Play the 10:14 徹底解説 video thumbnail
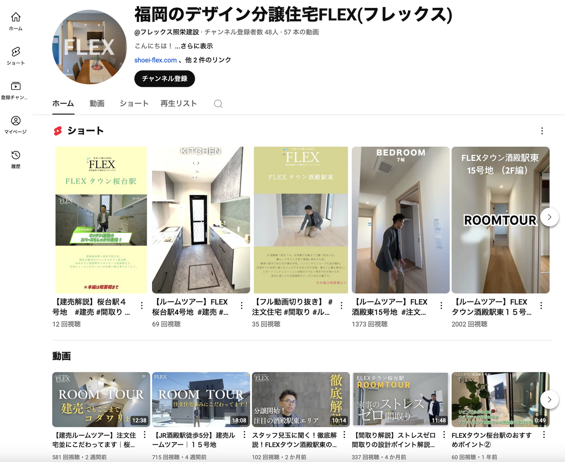 [x=301, y=399]
